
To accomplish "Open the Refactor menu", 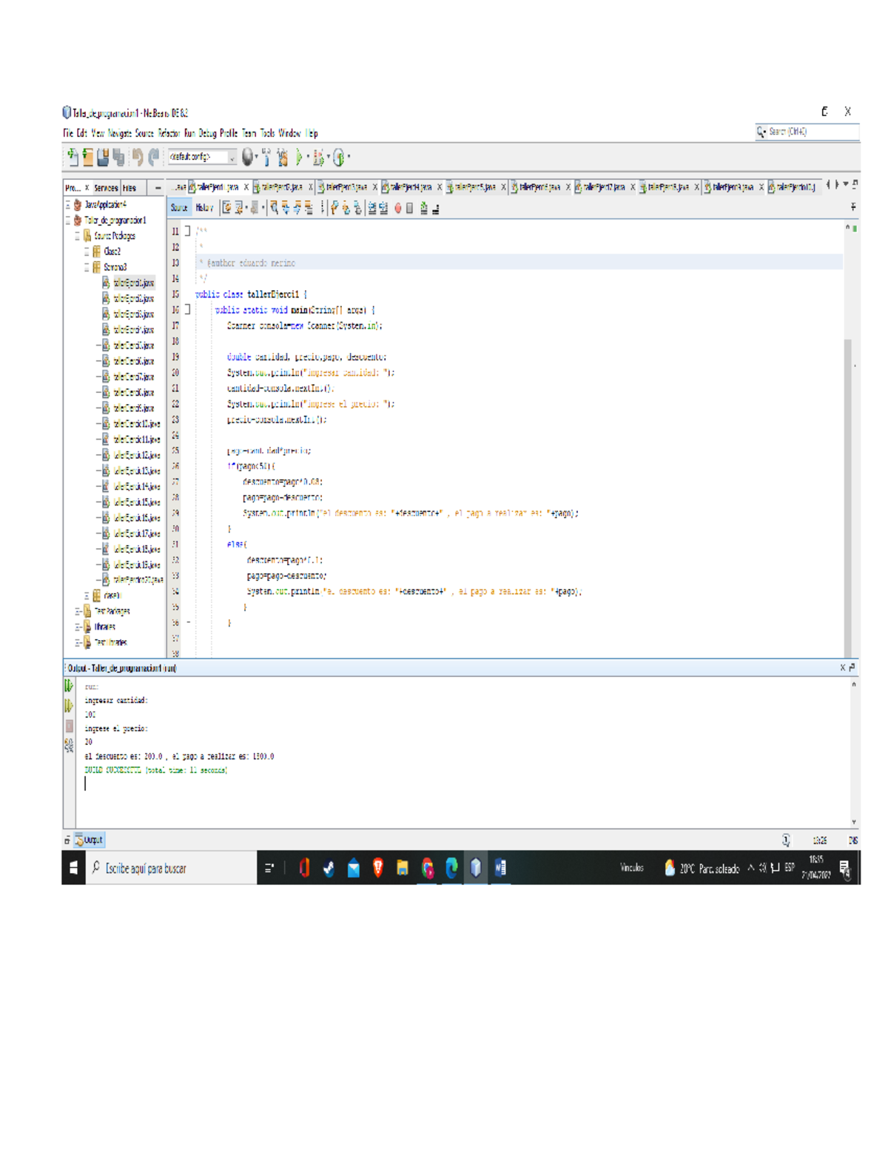I will click(x=168, y=133).
